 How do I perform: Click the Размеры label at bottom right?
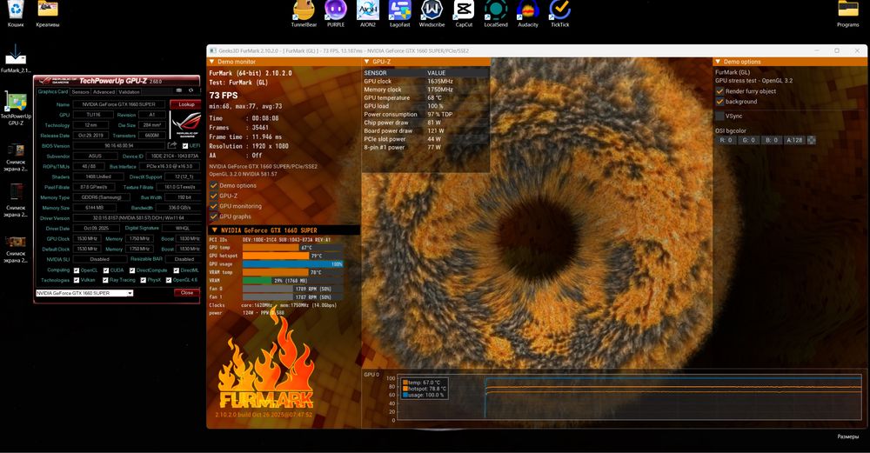847,437
